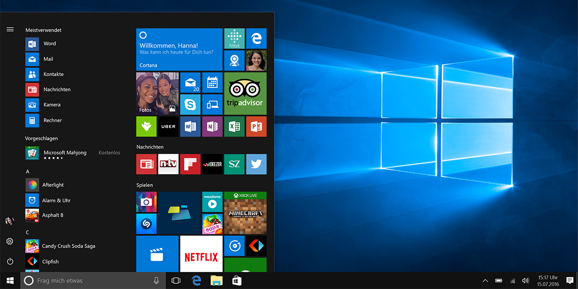Open the n-tv news tile
578x289 pixels.
tap(168, 164)
